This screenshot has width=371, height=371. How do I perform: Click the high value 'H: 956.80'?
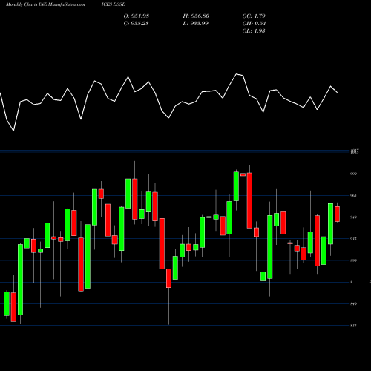pyautogui.click(x=196, y=16)
